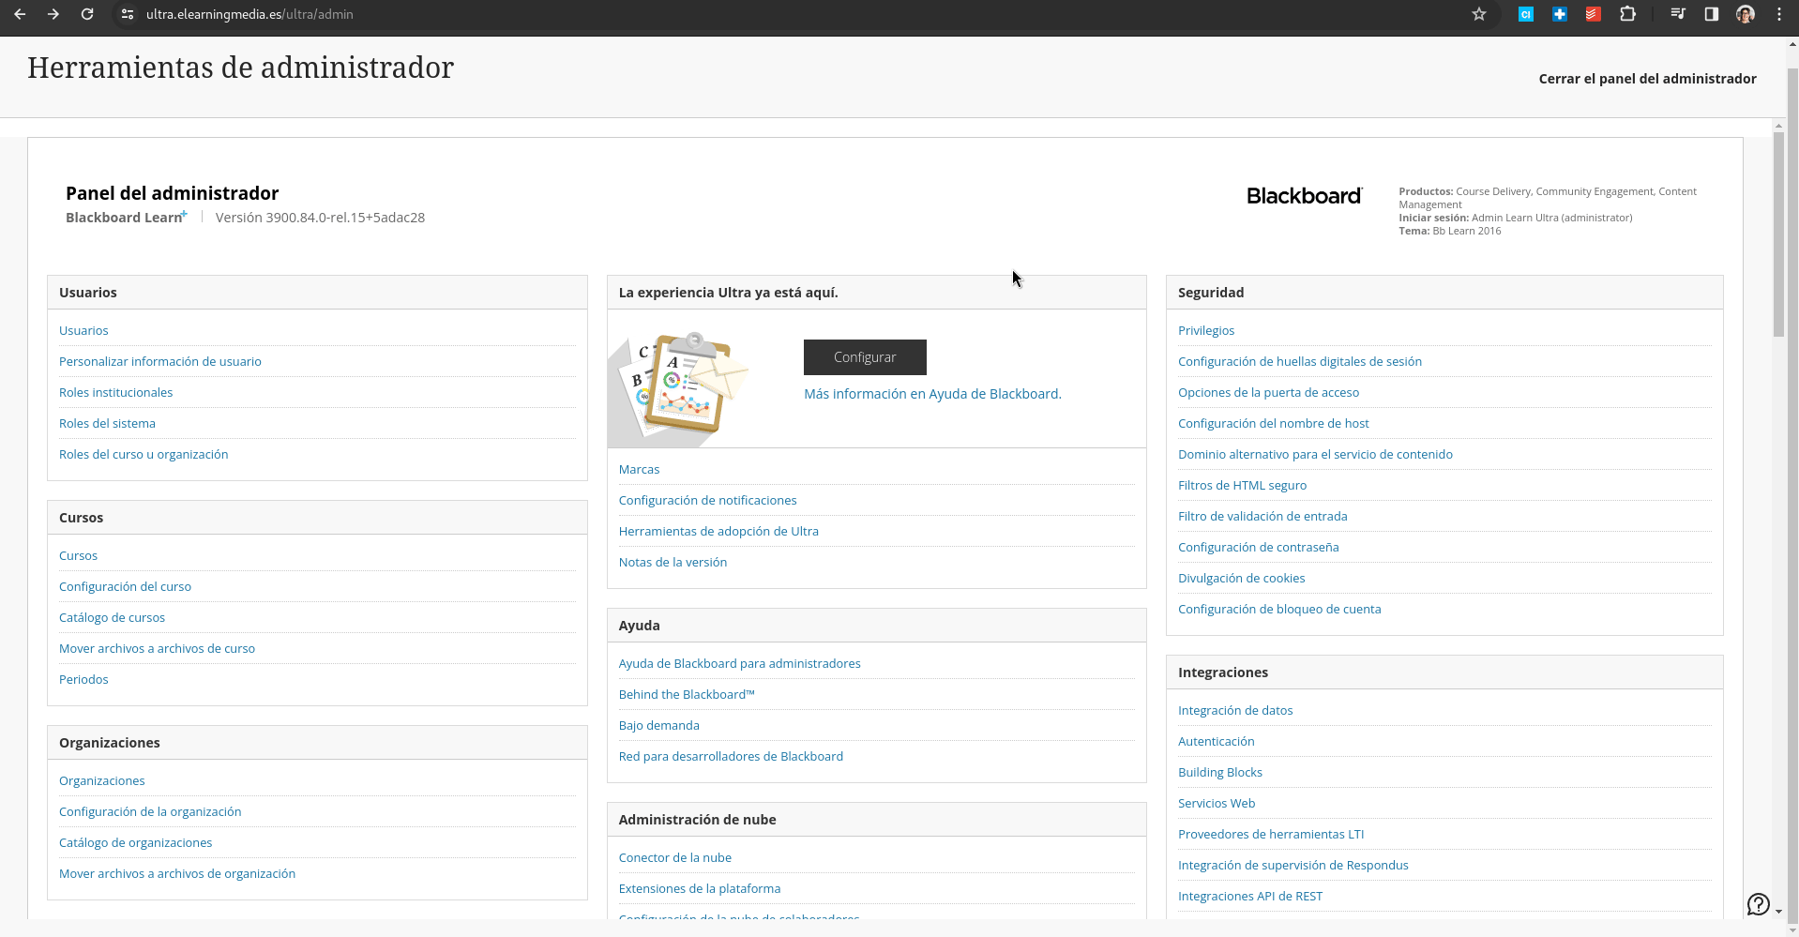Image resolution: width=1799 pixels, height=937 pixels.
Task: Toggle the browser side panel icon
Action: pos(1712,14)
